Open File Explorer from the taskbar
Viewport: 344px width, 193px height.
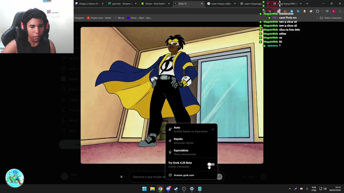click(152, 189)
